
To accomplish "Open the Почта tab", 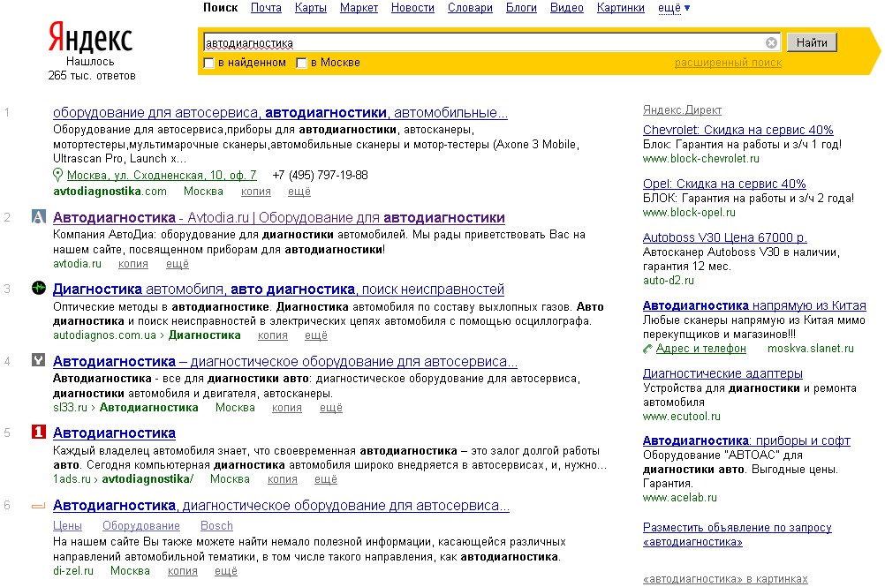I will pos(266,8).
